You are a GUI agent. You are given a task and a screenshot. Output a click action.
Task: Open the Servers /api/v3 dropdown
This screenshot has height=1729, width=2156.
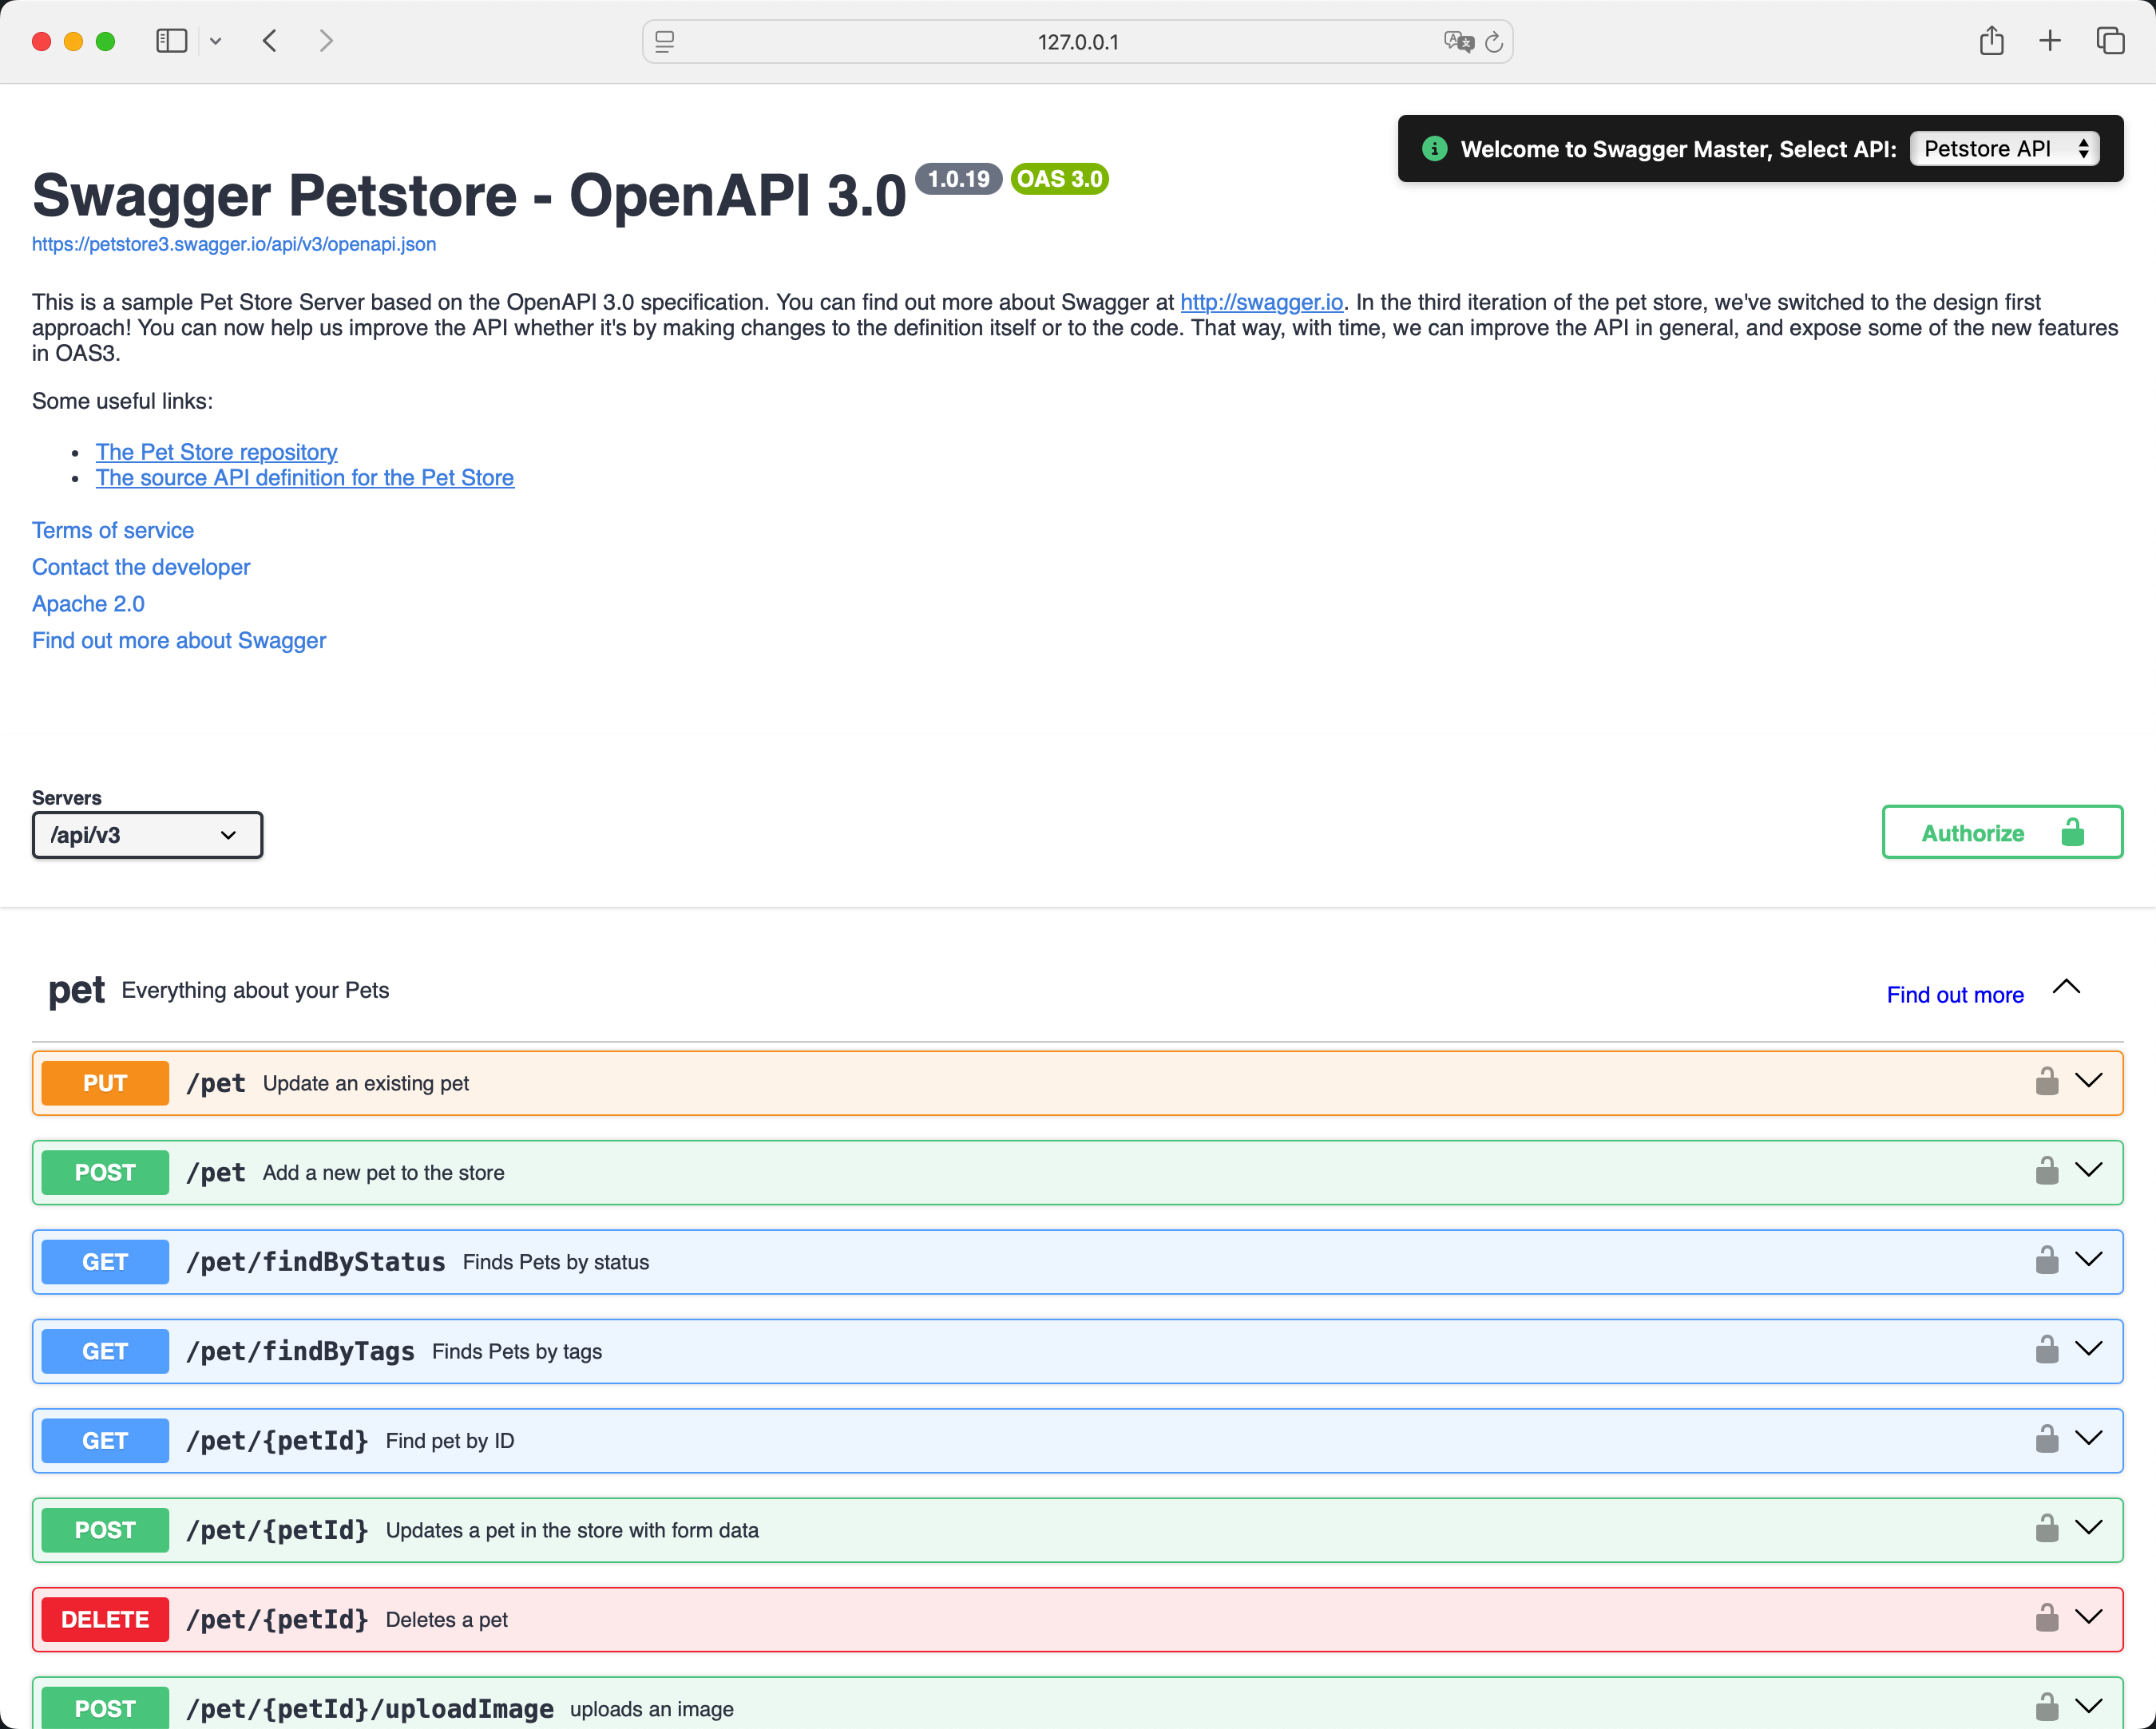(147, 834)
